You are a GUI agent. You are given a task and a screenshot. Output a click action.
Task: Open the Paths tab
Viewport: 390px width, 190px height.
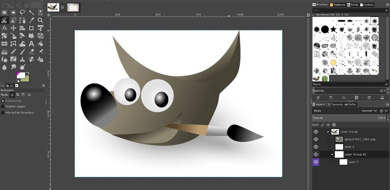coord(350,104)
